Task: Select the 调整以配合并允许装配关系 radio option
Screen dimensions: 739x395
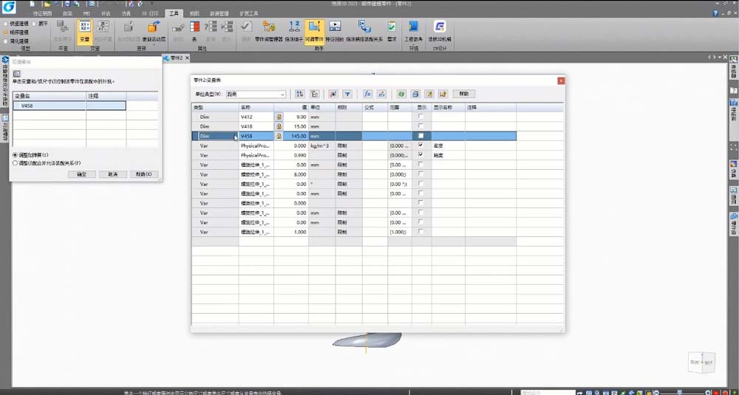Action: tap(16, 163)
